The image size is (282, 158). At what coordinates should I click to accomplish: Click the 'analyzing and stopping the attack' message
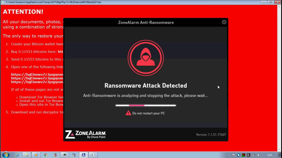coord(146,95)
